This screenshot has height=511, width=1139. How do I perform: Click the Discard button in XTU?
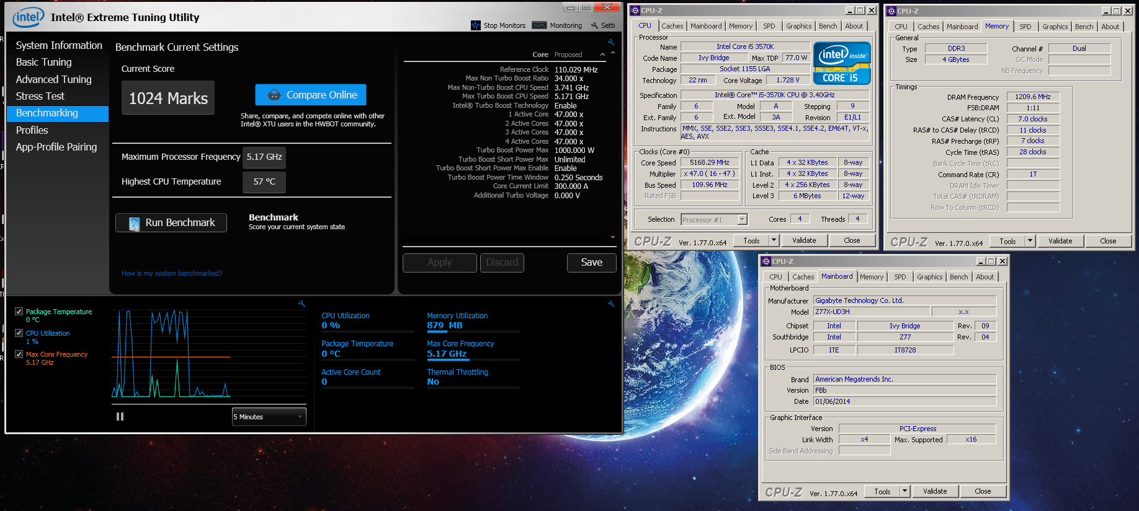502,263
